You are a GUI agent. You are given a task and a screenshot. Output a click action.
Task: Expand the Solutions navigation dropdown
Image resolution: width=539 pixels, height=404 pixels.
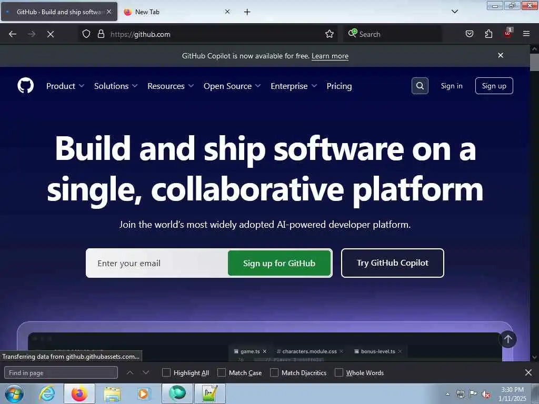pos(116,86)
